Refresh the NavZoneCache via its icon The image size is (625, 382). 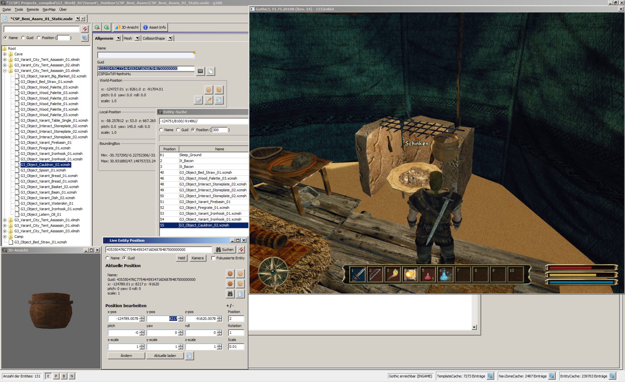click(552, 376)
